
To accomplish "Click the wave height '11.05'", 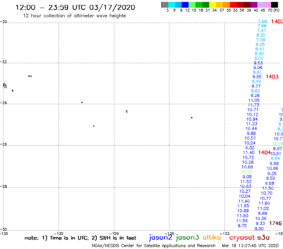I will 254,100.
